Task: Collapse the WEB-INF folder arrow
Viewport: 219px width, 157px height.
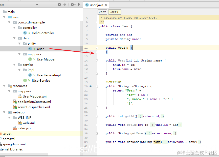Action: pos(9,118)
